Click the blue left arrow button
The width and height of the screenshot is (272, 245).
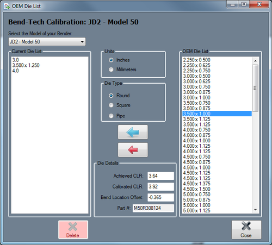133,132
